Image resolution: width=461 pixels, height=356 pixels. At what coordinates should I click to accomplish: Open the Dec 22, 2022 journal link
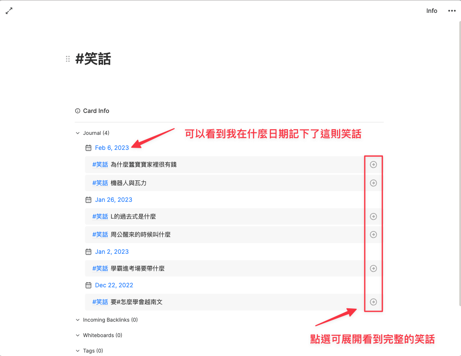pos(114,285)
